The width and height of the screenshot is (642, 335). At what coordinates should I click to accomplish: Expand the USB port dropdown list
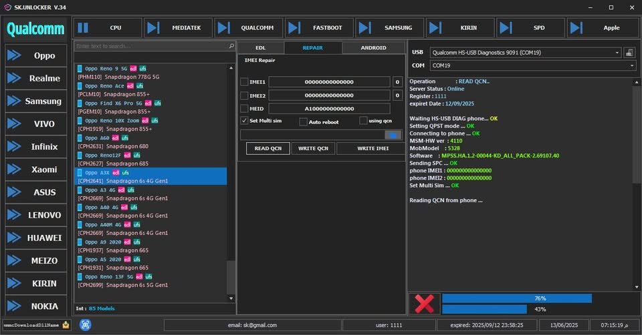(617, 53)
